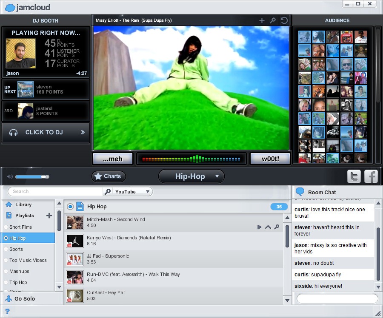This screenshot has width=383, height=318.
Task: Click sidebar scroll up arrow
Action: [x=59, y=203]
